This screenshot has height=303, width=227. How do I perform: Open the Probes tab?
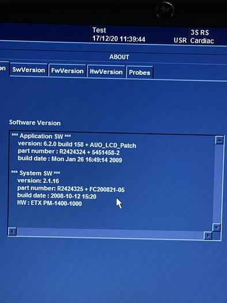[x=139, y=73]
